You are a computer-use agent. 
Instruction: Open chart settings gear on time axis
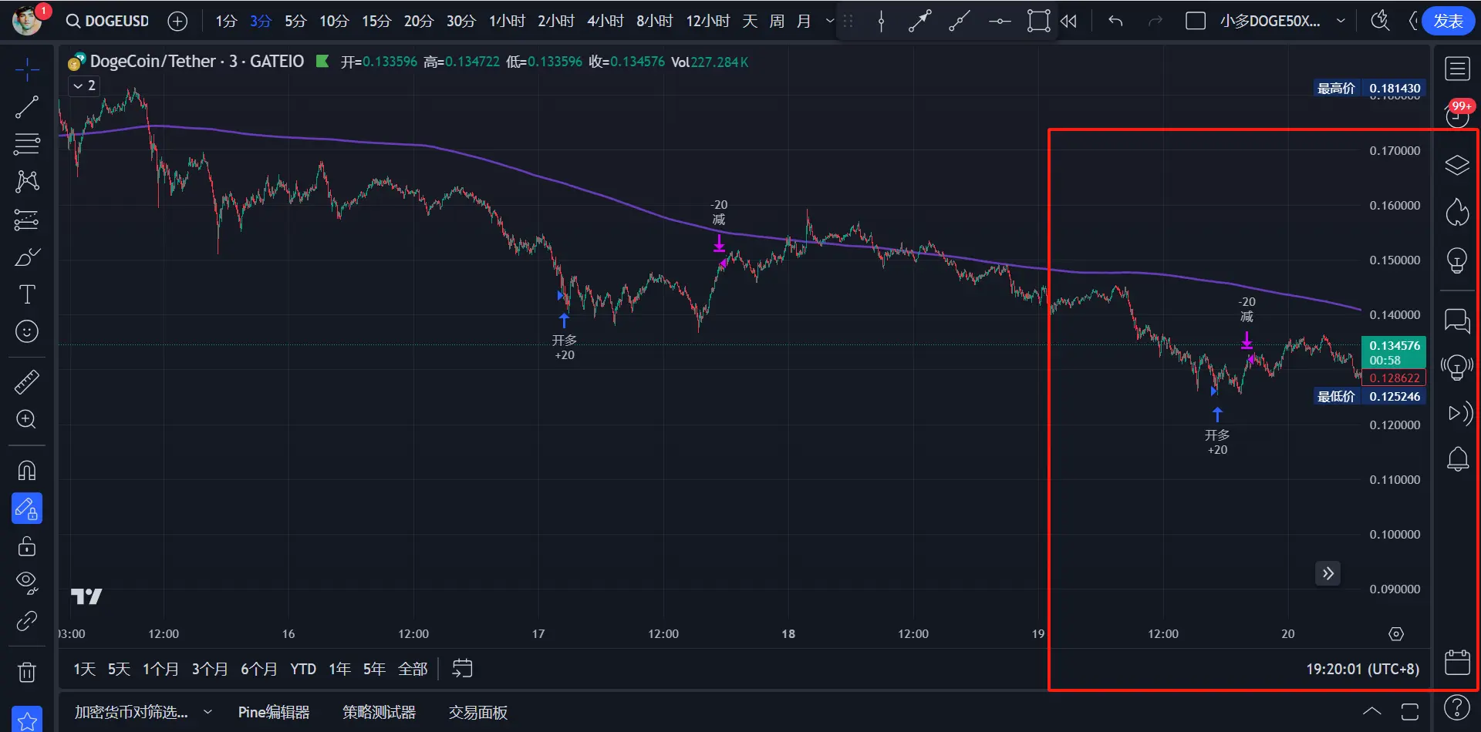(x=1396, y=633)
